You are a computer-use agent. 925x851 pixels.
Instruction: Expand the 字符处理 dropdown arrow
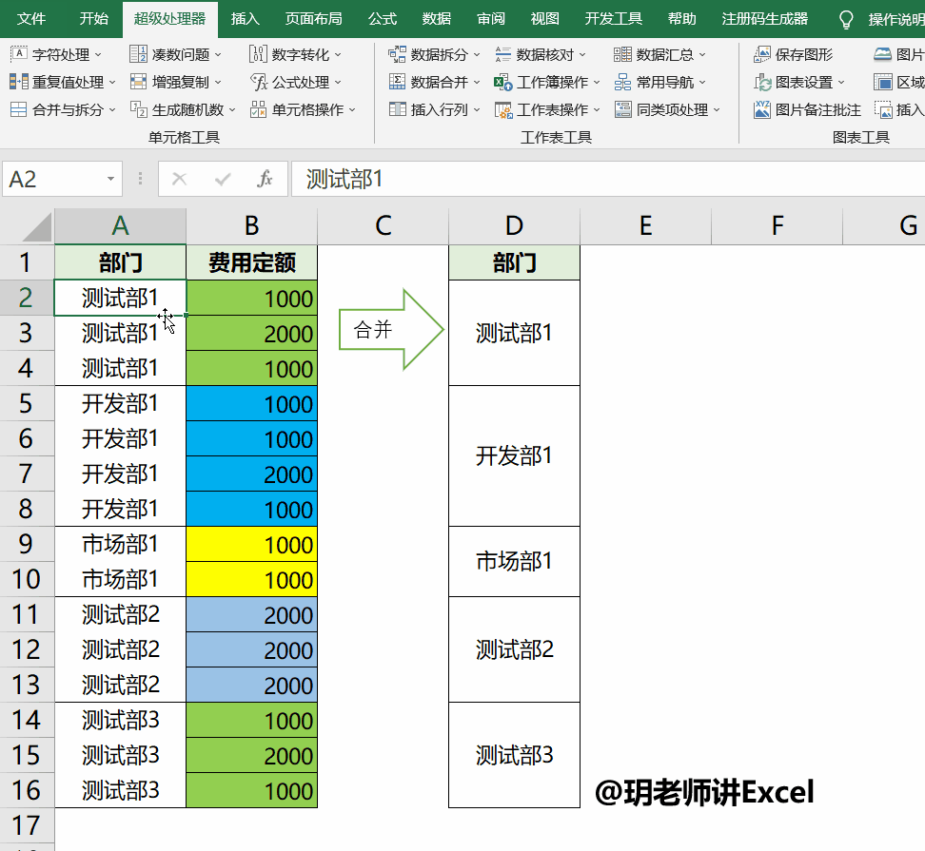(98, 55)
